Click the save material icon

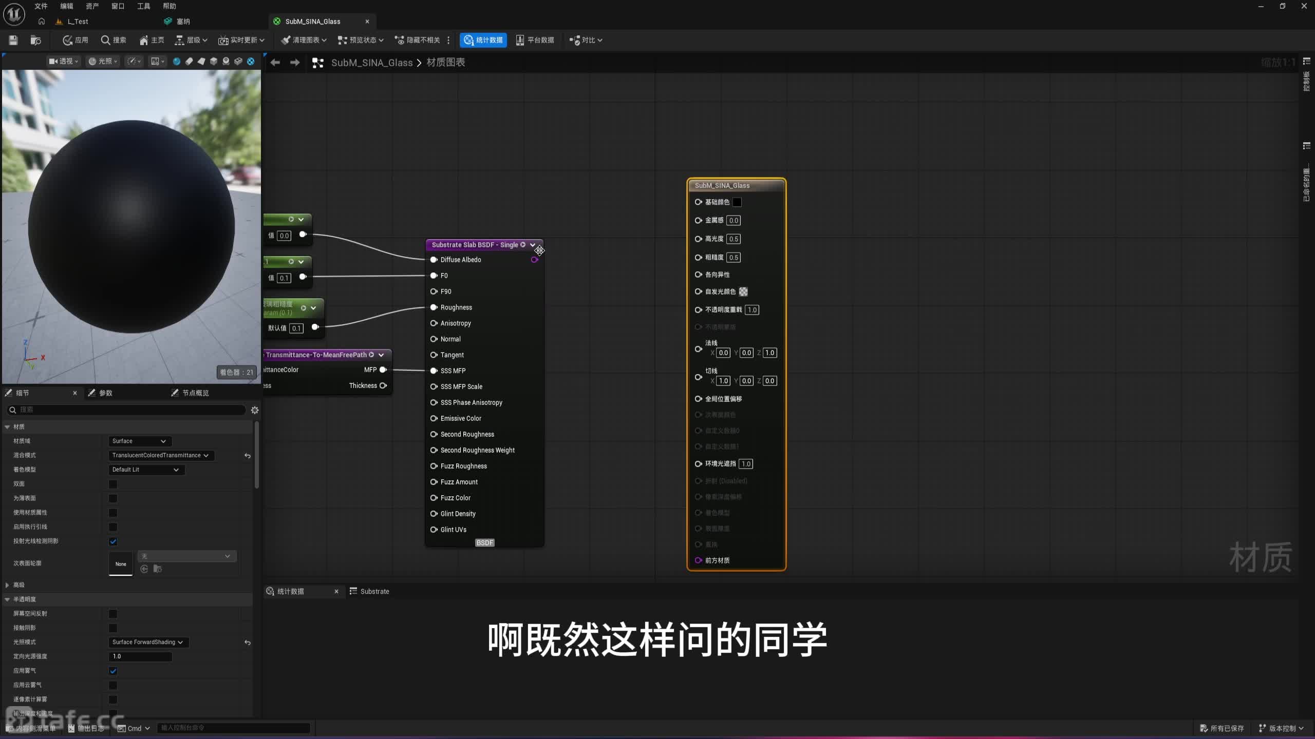pyautogui.click(x=13, y=40)
